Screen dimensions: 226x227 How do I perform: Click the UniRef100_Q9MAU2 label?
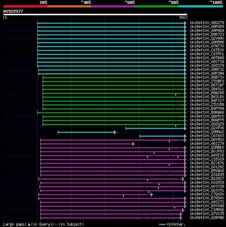click(207, 132)
